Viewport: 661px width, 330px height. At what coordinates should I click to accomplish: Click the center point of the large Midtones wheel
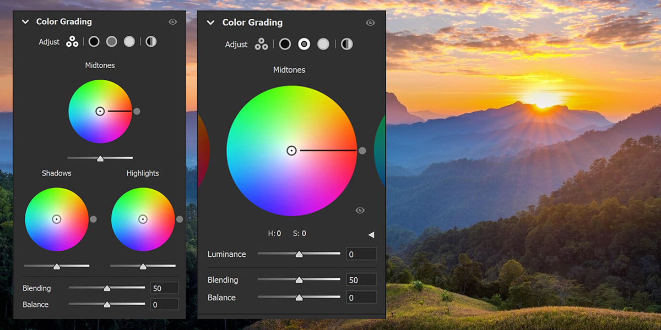(x=291, y=150)
